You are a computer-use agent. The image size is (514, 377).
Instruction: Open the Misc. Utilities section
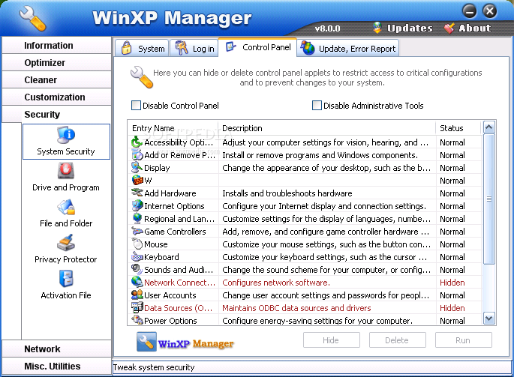[56, 367]
